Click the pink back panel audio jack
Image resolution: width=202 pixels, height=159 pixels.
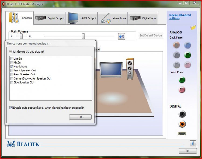[x=187, y=65]
